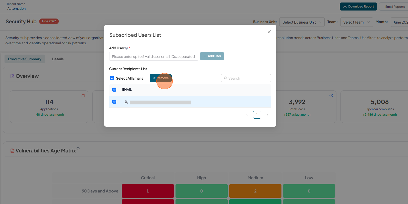Switch to the Details tab
The width and height of the screenshot is (408, 204).
(58, 59)
